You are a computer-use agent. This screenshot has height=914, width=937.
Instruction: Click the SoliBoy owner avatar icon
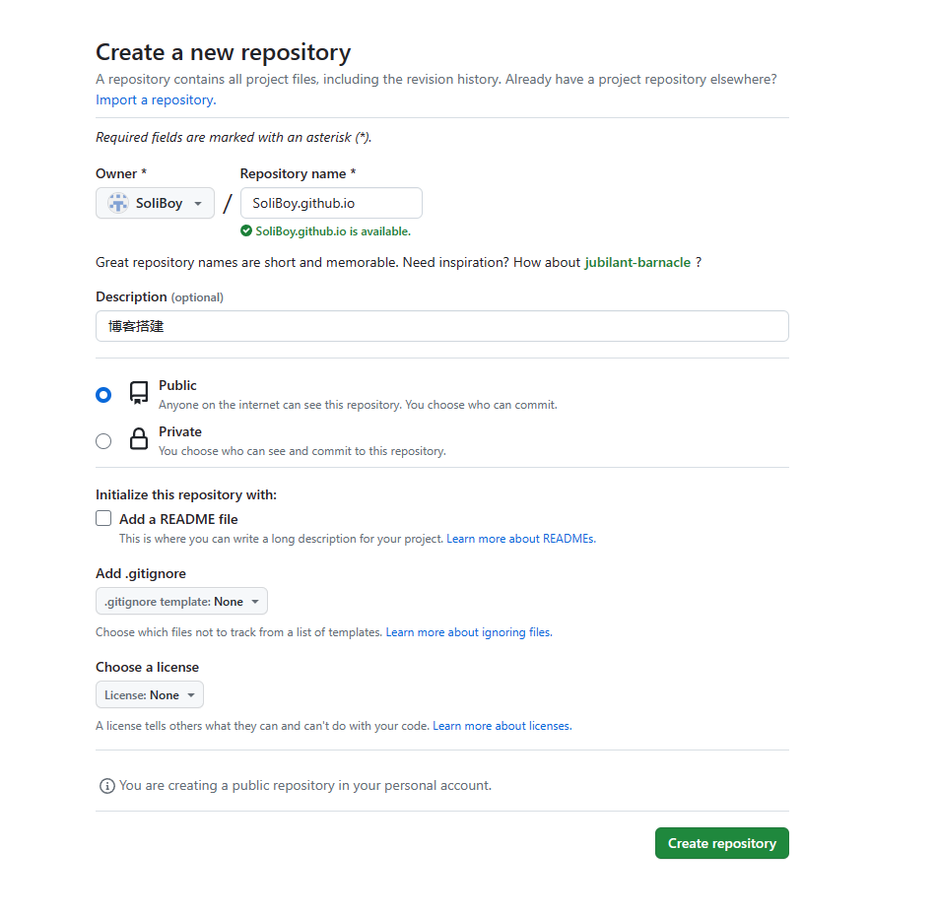(x=117, y=203)
